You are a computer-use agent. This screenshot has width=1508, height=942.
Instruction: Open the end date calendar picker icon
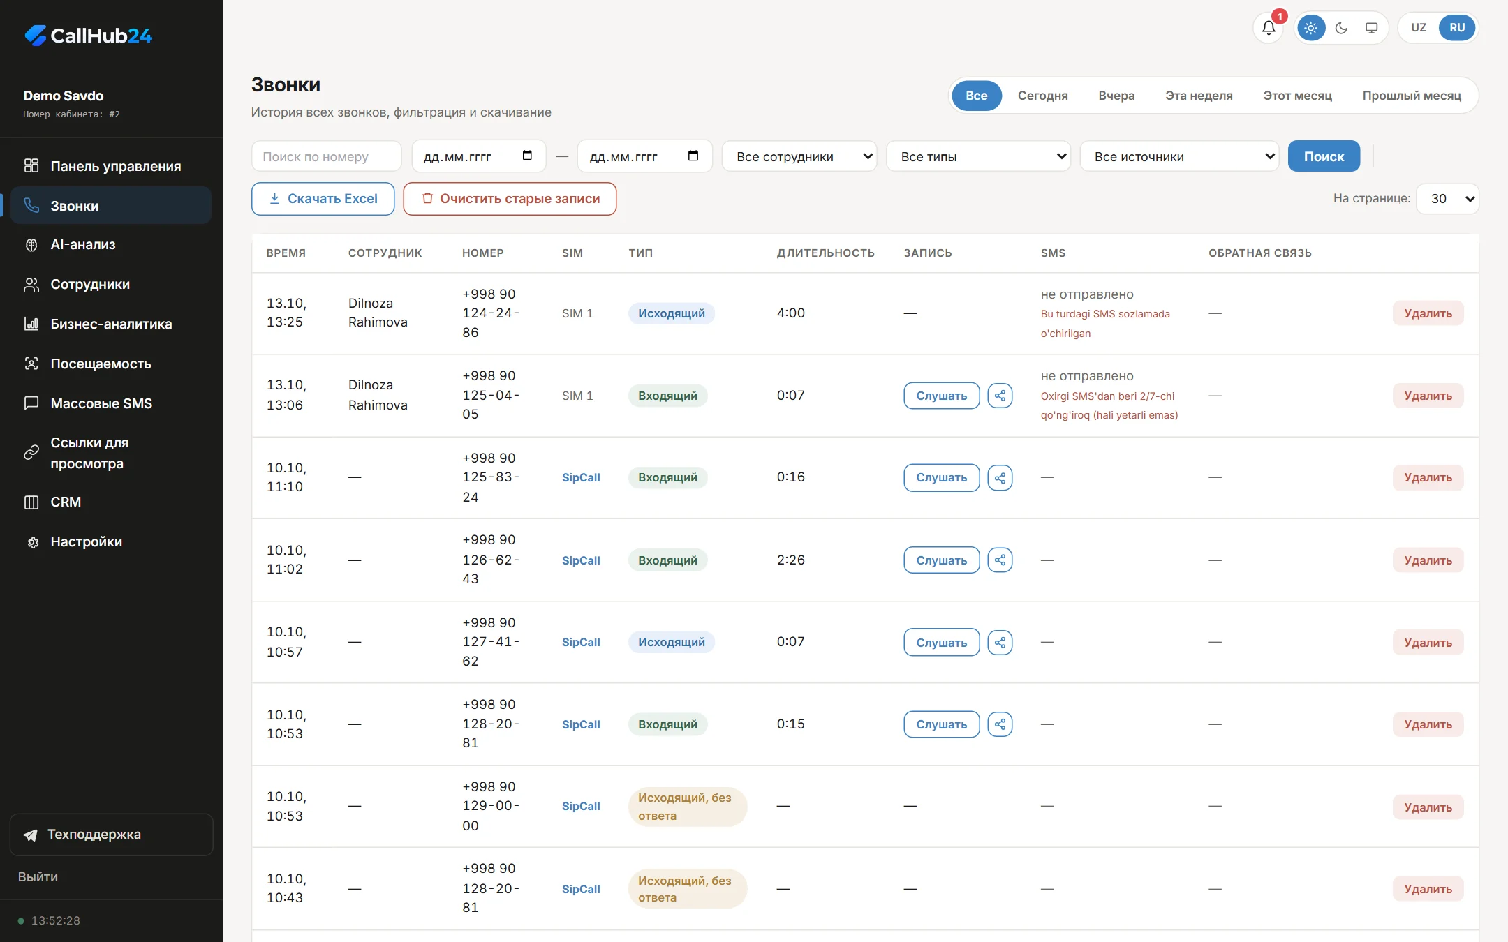(x=693, y=156)
